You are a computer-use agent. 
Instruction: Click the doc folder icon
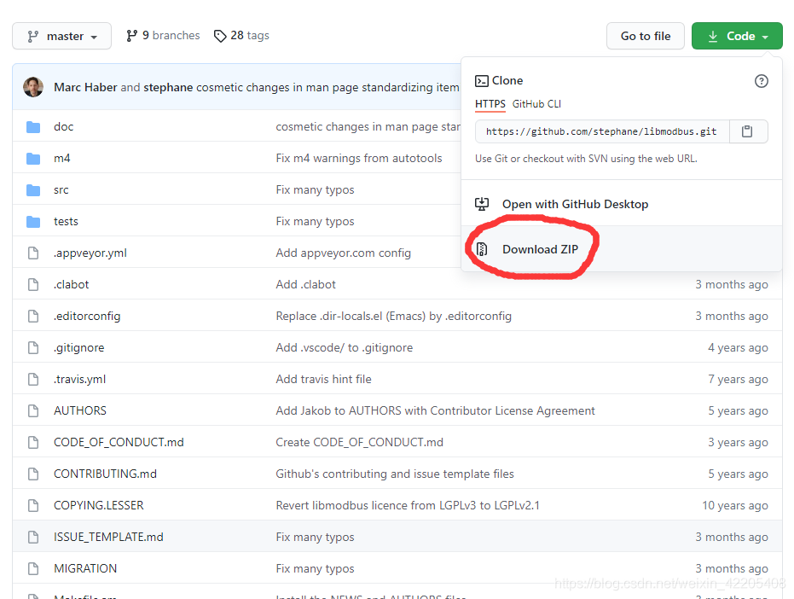click(33, 126)
